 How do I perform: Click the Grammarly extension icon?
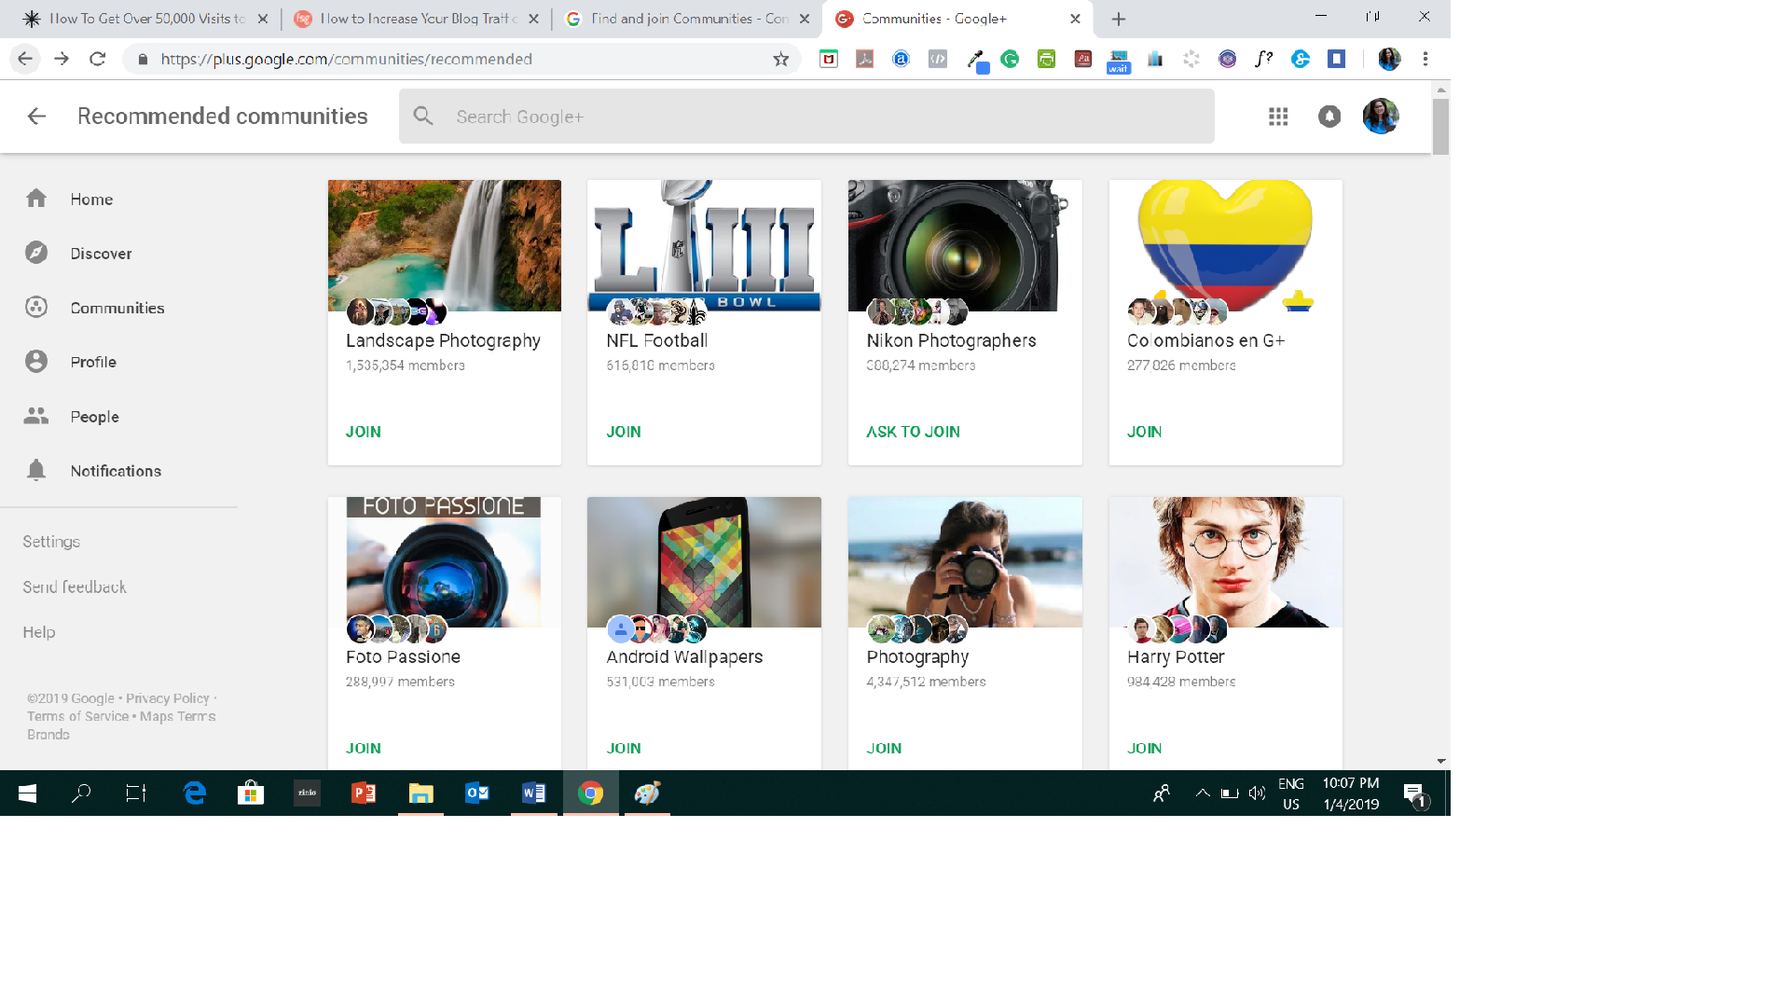coord(1010,59)
